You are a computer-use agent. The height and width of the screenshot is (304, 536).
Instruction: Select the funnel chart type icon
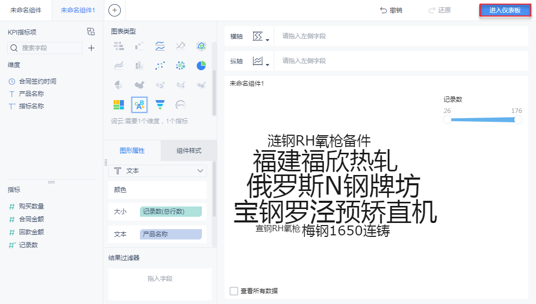point(160,105)
